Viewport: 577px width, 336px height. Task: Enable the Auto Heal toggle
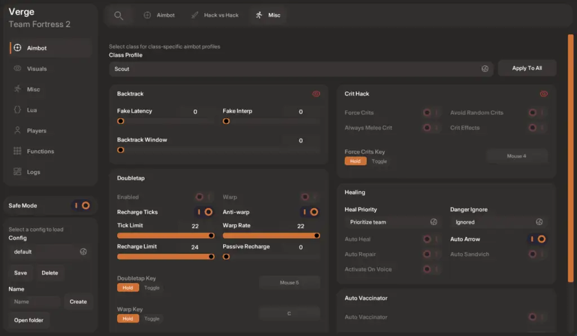[432, 239]
